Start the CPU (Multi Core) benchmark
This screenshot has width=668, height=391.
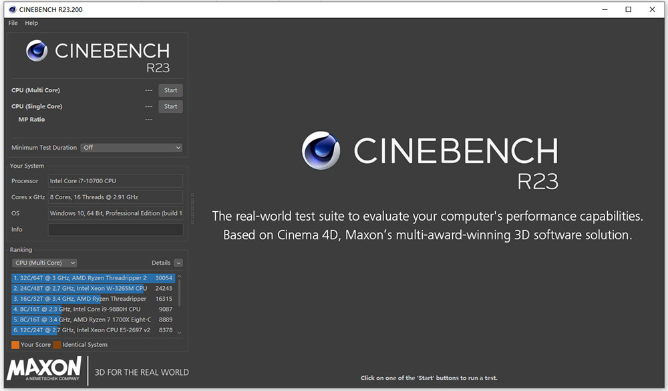(170, 90)
